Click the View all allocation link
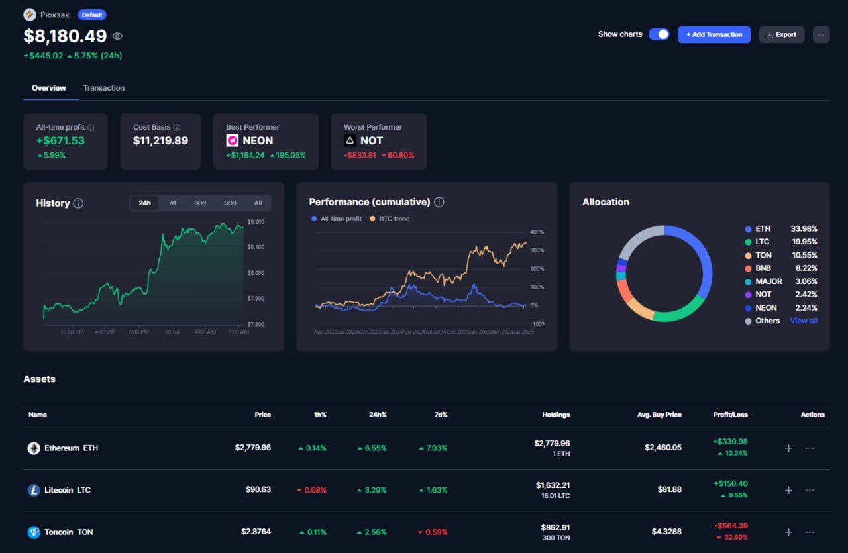 point(804,321)
